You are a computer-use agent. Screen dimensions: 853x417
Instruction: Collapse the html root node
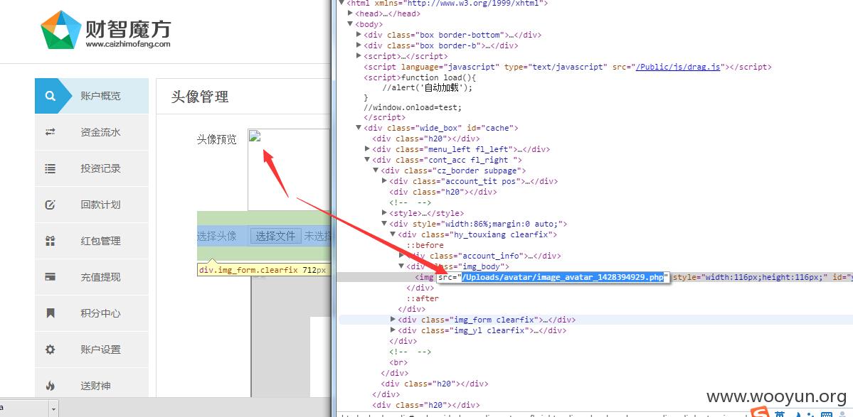coord(341,3)
